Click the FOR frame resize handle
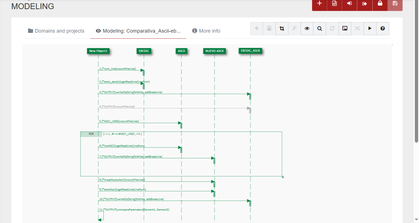419x223 pixels. pyautogui.click(x=283, y=177)
